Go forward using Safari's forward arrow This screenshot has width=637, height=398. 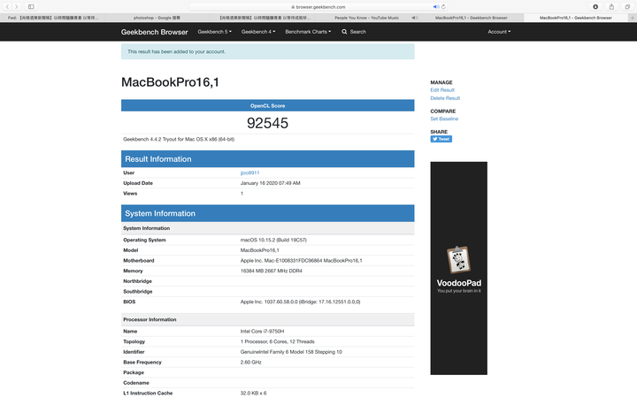coord(16,6)
